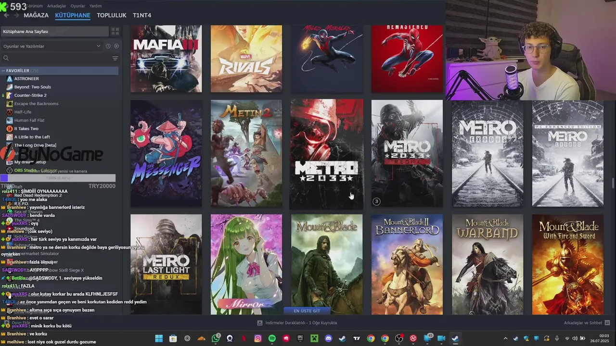The width and height of the screenshot is (616, 346).
Task: Select Counter-Strike 2 in the list
Action: click(30, 95)
